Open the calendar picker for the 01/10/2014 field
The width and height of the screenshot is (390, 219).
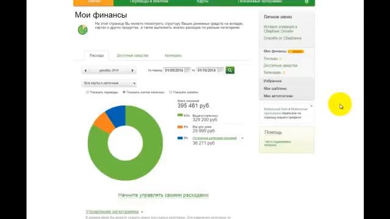click(x=219, y=71)
